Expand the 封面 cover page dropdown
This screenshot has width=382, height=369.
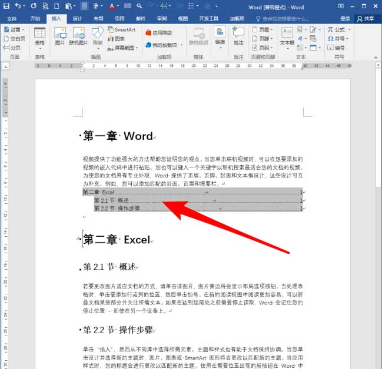coord(16,29)
